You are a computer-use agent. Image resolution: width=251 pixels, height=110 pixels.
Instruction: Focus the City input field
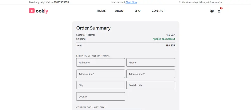100,85
